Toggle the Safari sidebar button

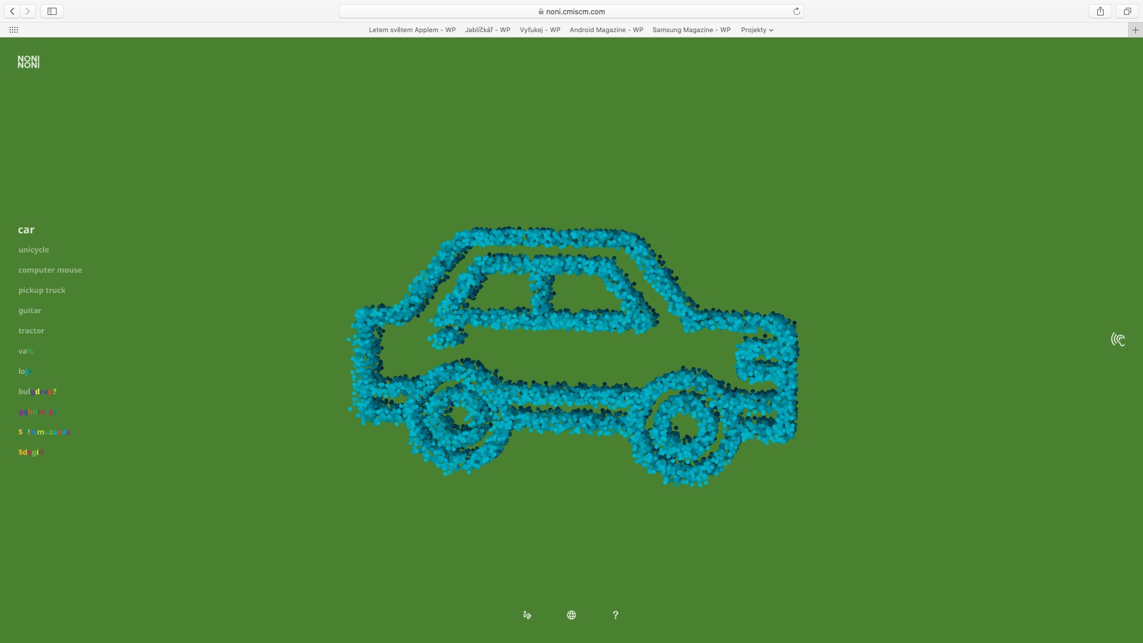(x=52, y=11)
